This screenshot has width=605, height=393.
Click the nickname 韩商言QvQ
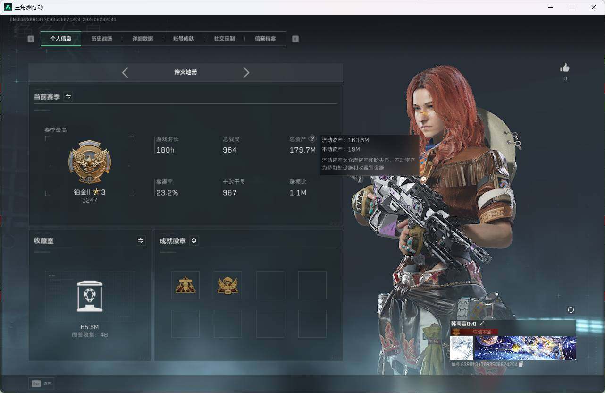coord(463,324)
